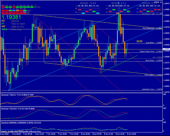Click the 1.20075 value on price axis
The image size is (170, 136).
click(x=166, y=4)
